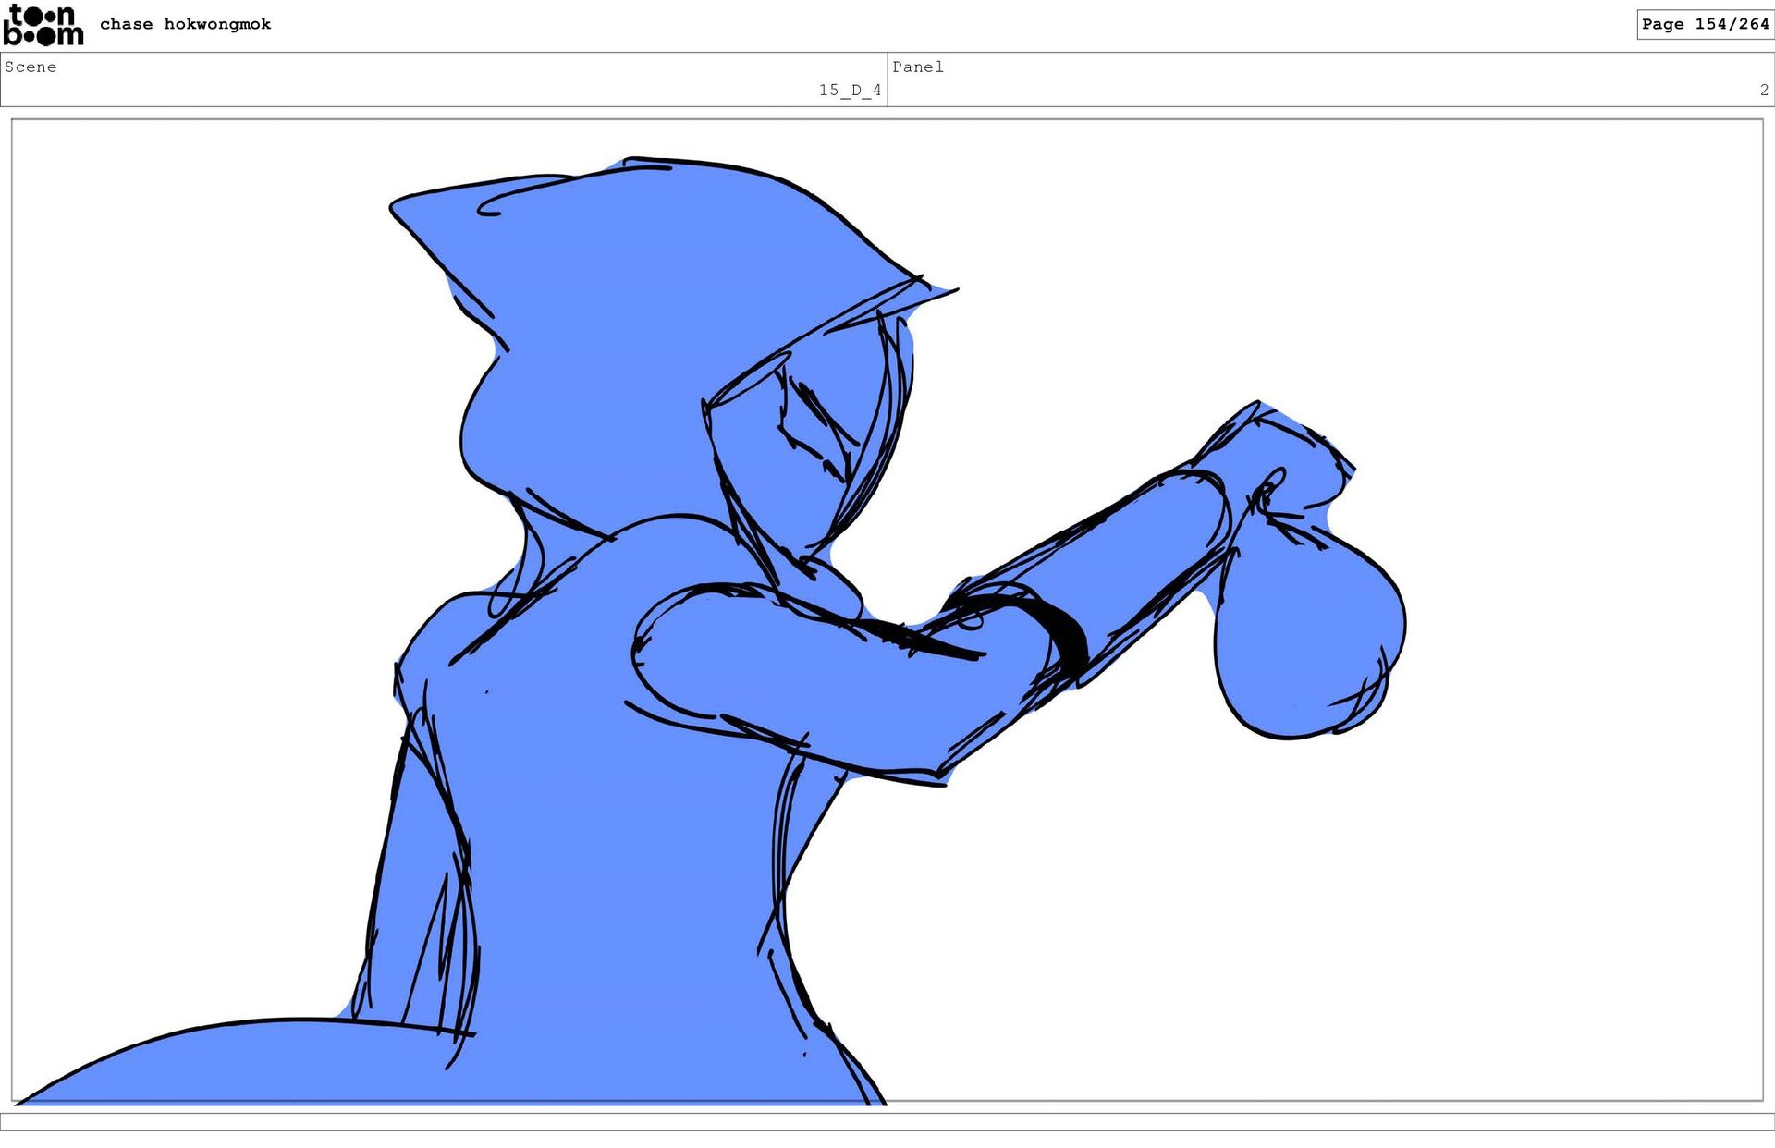Click the project title 'chase hokwongmok'
1775x1148 pixels.
point(185,24)
